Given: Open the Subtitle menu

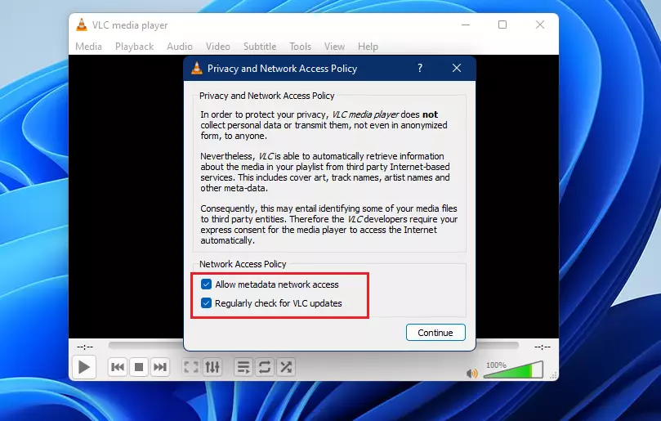Looking at the screenshot, I should [x=260, y=47].
